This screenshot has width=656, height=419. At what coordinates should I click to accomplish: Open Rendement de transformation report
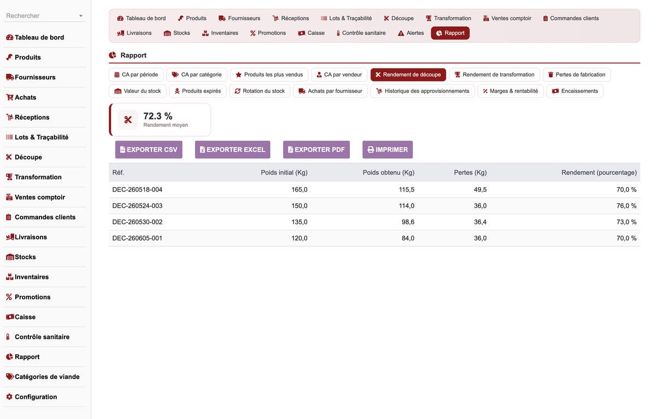495,74
